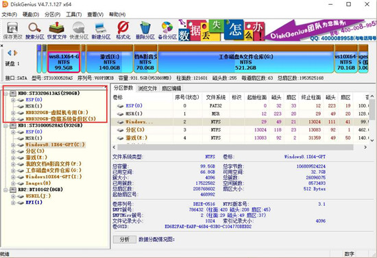Click Quick Partition (快速分区) icon
The height and width of the screenshot is (258, 377).
tap(79, 30)
